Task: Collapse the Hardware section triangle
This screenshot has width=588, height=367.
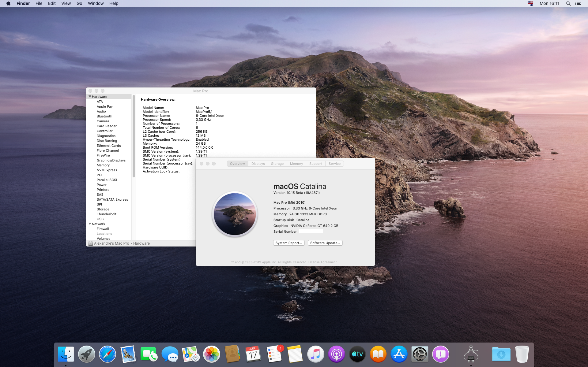Action: pyautogui.click(x=90, y=97)
